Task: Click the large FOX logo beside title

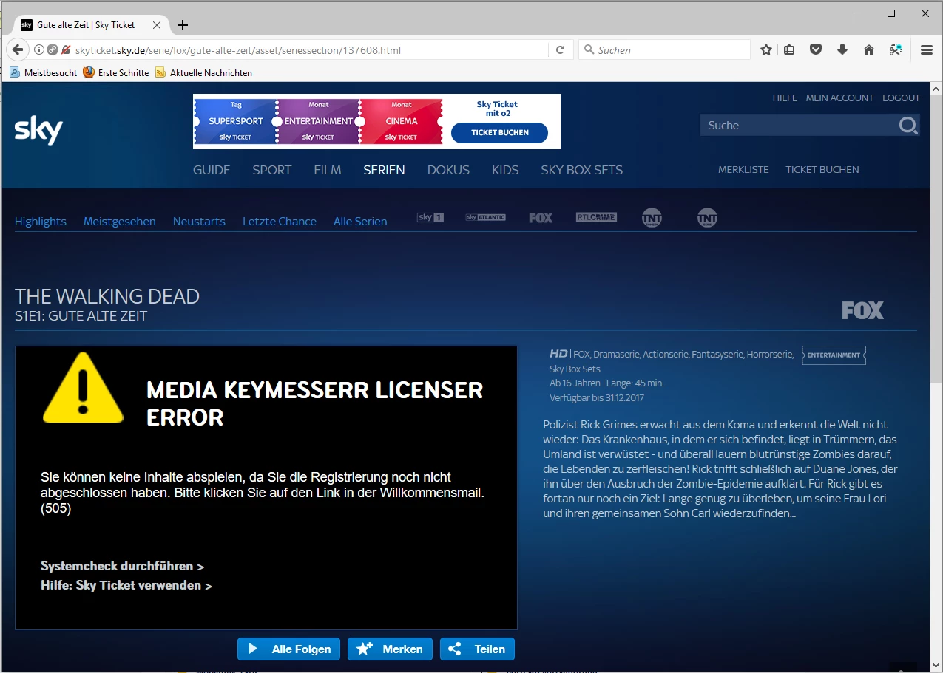Action: [x=862, y=310]
